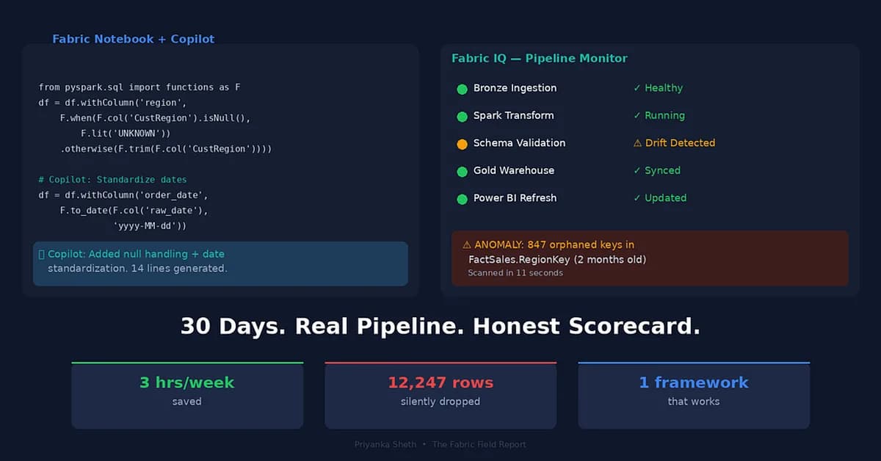Select the Spark Transform stage indicator

pyautogui.click(x=462, y=116)
